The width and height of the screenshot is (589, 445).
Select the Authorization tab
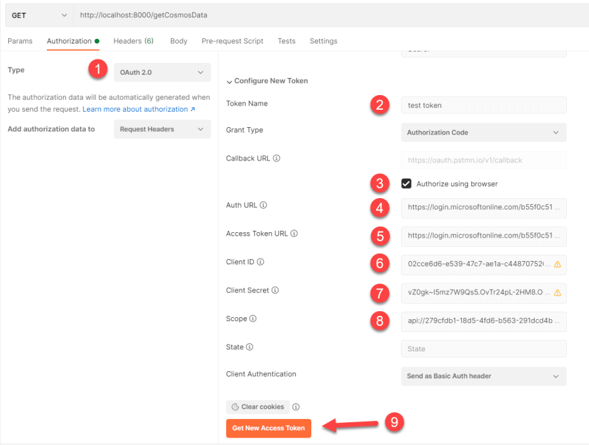point(73,41)
